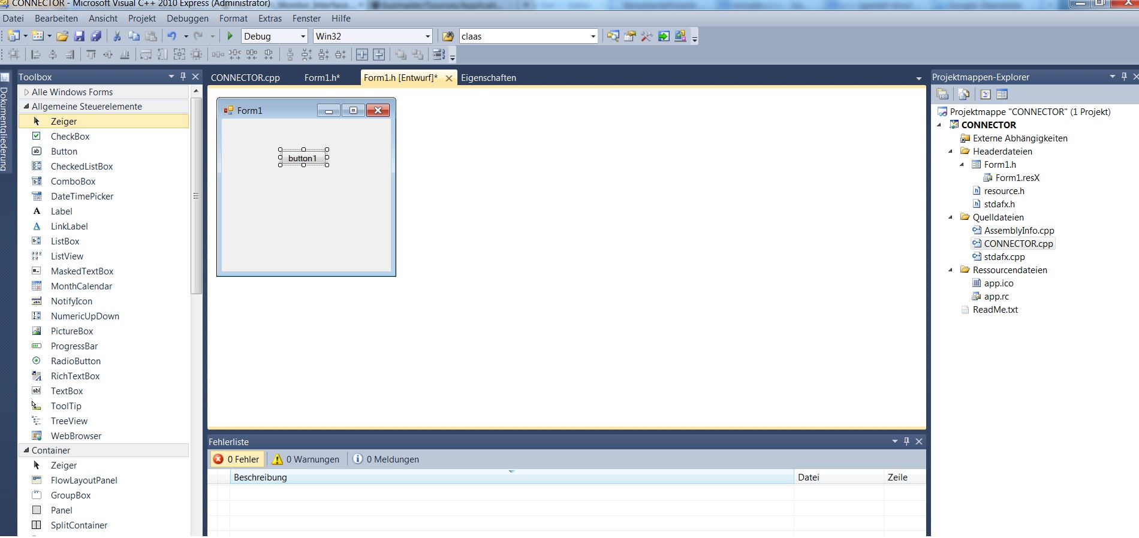The height and width of the screenshot is (538, 1139).
Task: Select the GroupBox control under Container
Action: (71, 495)
